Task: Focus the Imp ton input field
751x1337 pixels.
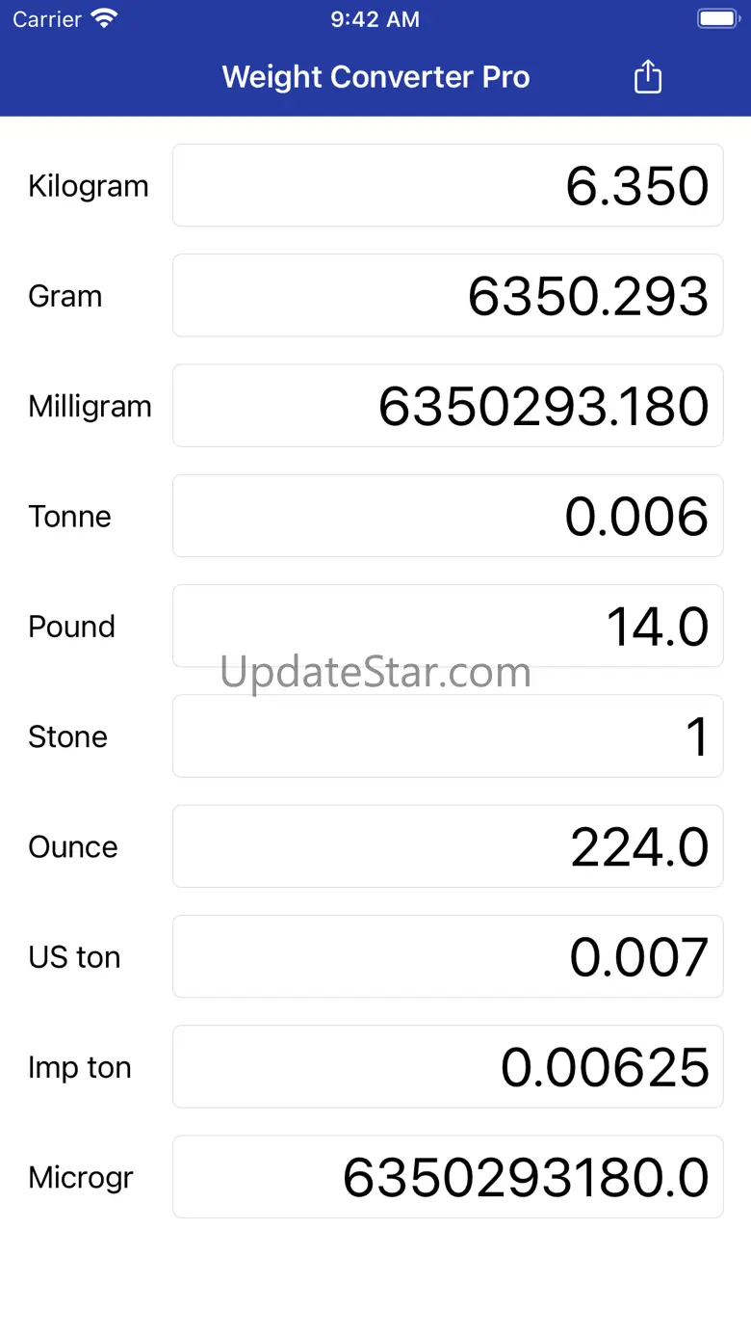Action: point(448,1067)
